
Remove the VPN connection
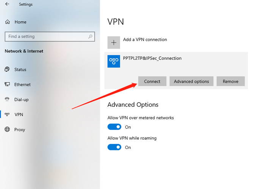pyautogui.click(x=231, y=81)
